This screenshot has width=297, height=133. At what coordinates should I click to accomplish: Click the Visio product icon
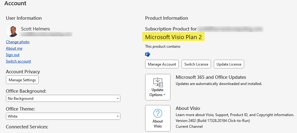tap(147, 54)
